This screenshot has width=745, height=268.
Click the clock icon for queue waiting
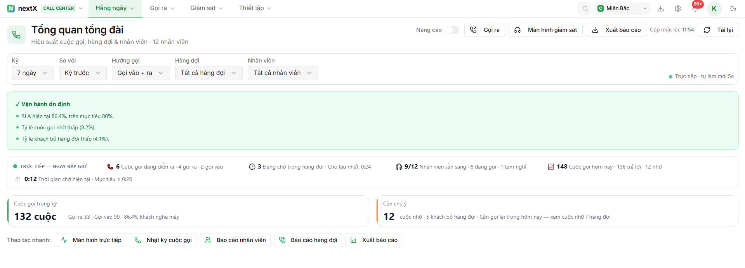point(252,167)
